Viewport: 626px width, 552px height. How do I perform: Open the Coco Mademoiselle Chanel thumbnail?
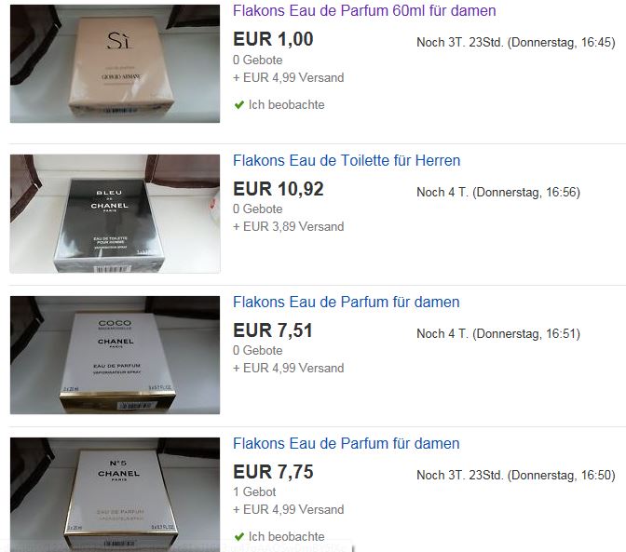coord(115,355)
